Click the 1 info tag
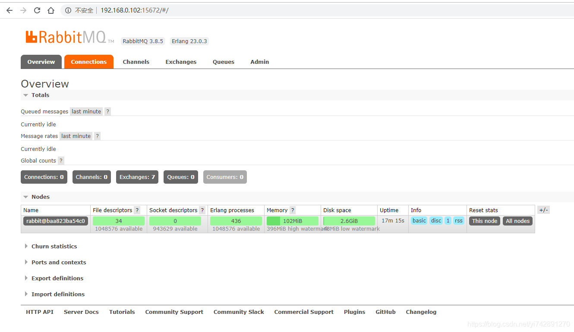The height and width of the screenshot is (332, 574). (448, 220)
